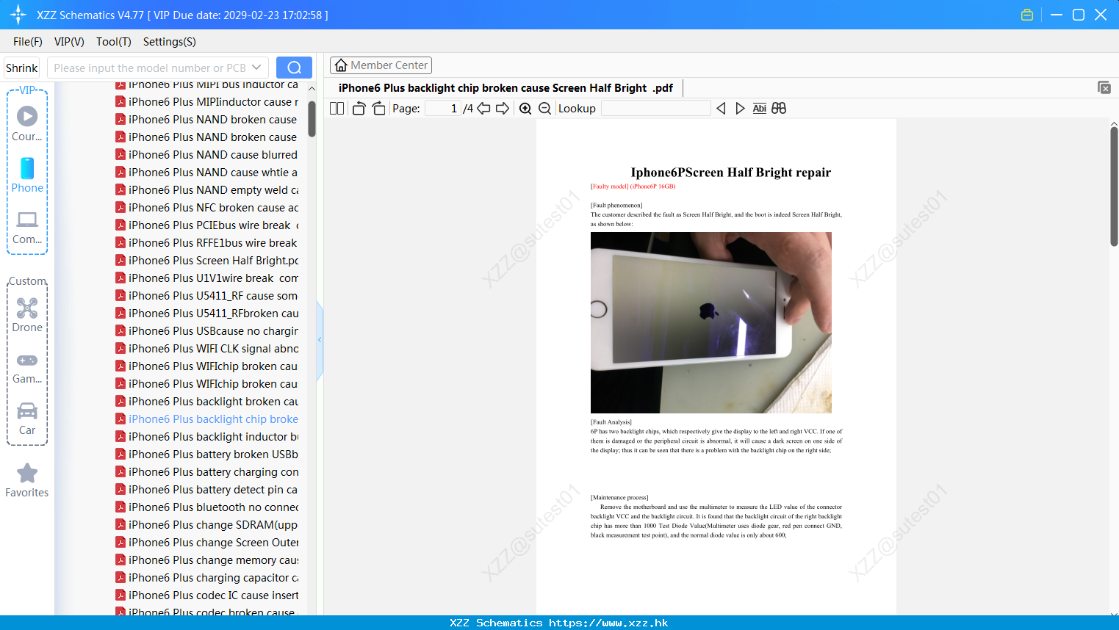Open 'iPhone6 Plus WIFI CLK signal' file

tap(207, 349)
